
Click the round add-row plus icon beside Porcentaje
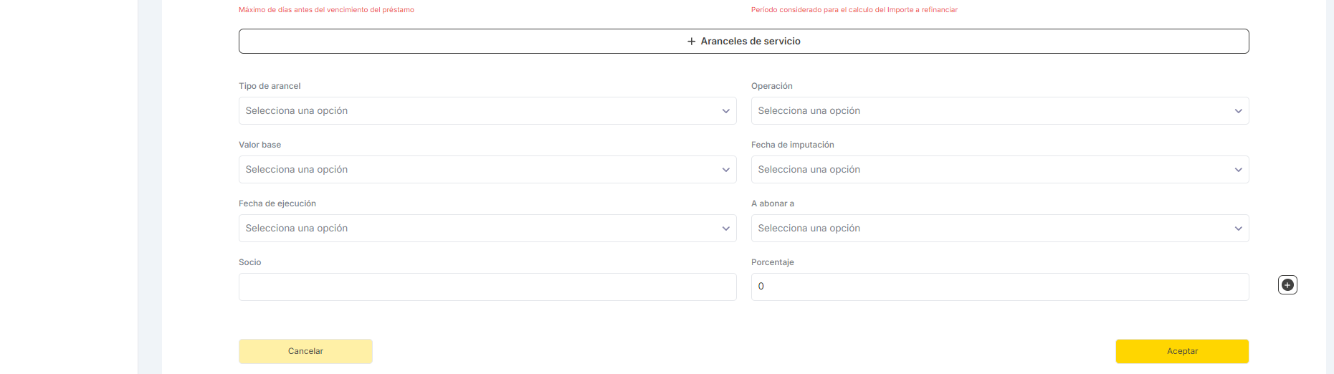1287,285
